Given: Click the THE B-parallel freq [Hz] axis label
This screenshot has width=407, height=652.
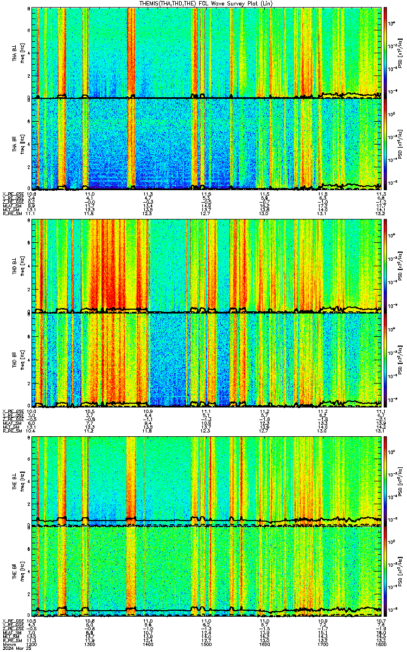Looking at the screenshot, I should pyautogui.click(x=22, y=572).
